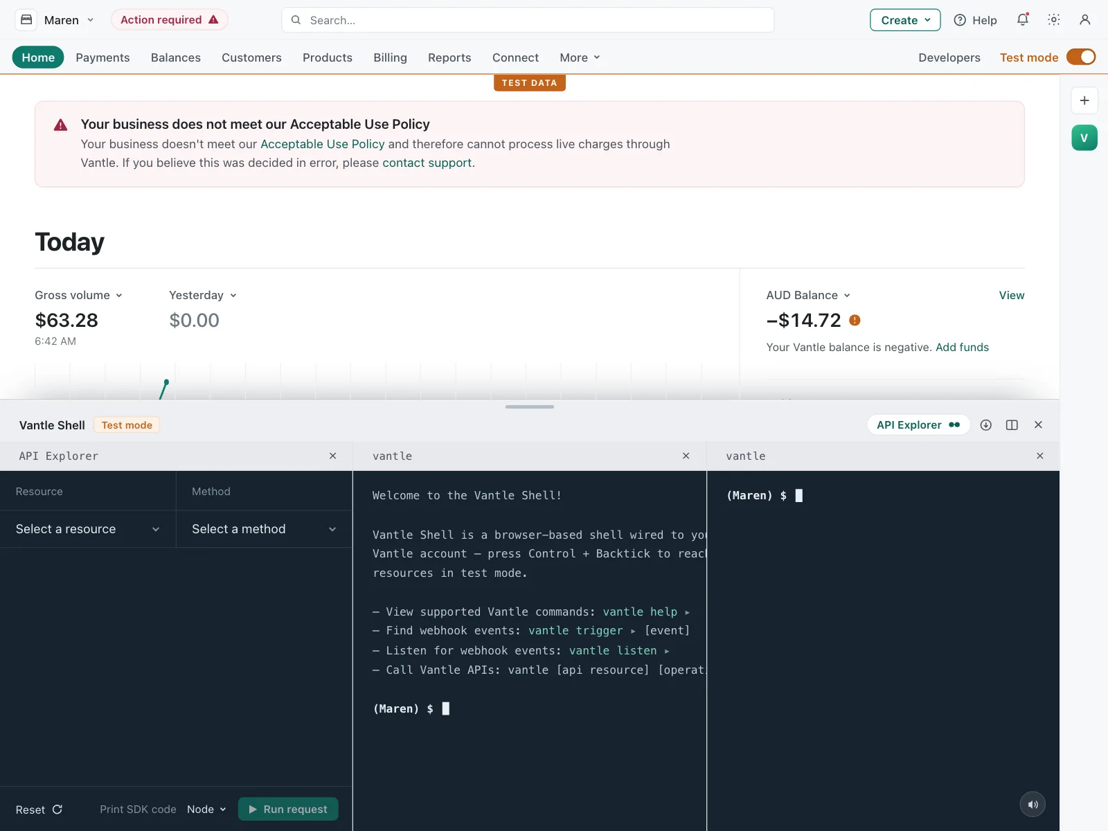The image size is (1108, 831).
Task: Open the Reports tab
Action: click(449, 57)
